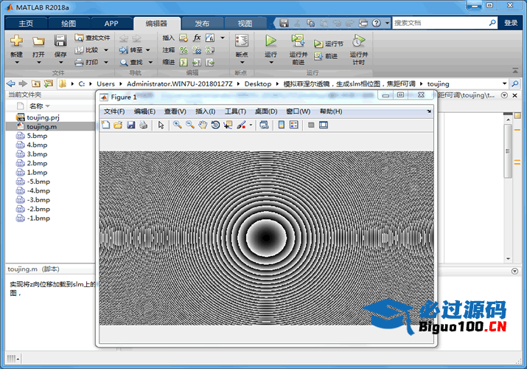
Task: Click Insert Colorbar icon in Figure 1
Action: (282, 125)
